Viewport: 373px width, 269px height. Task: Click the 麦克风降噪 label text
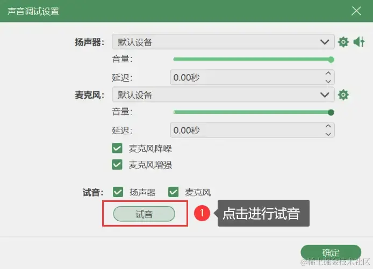pyautogui.click(x=150, y=149)
